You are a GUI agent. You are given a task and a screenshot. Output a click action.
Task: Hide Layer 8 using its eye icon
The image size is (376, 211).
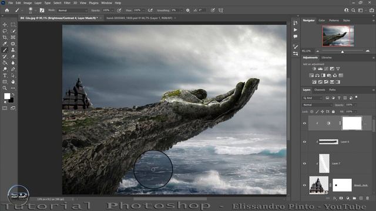(304, 142)
